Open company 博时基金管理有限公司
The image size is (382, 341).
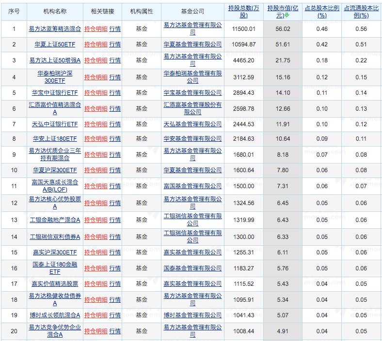click(x=192, y=315)
